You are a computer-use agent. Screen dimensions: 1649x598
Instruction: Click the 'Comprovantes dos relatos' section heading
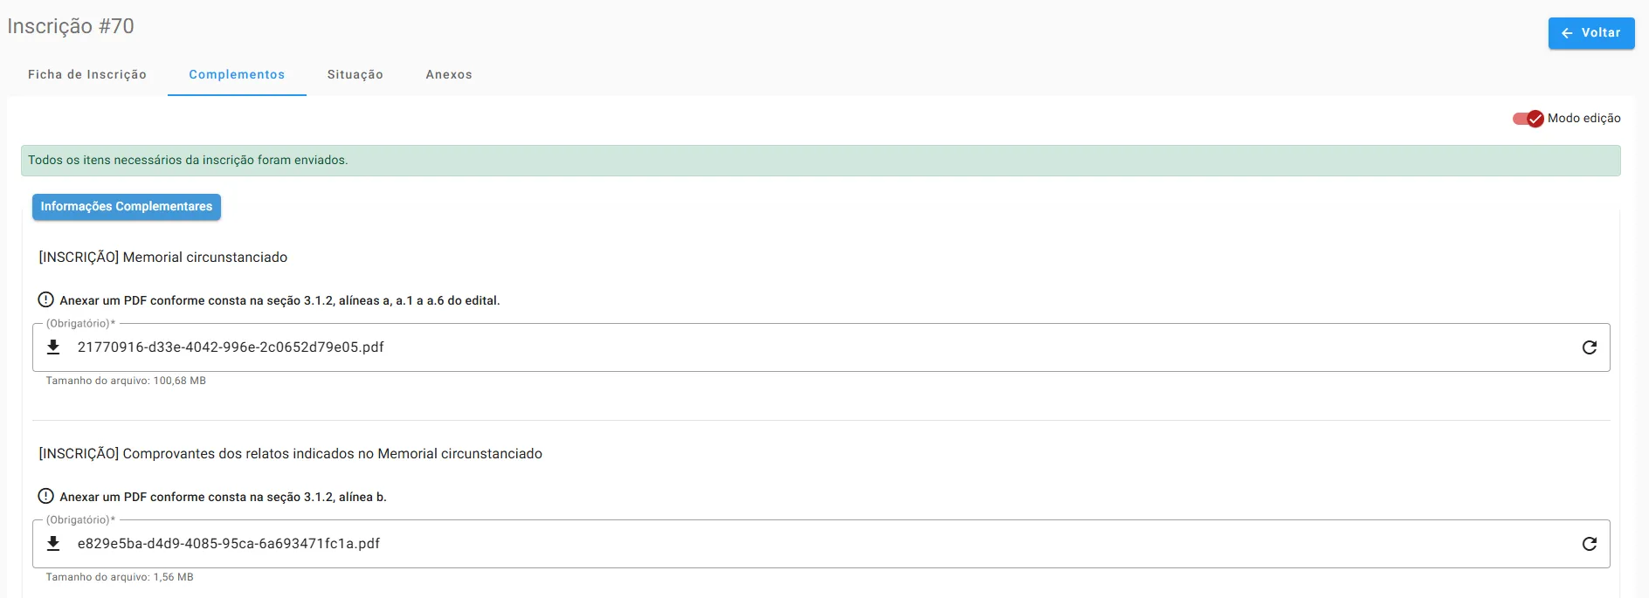(x=291, y=454)
